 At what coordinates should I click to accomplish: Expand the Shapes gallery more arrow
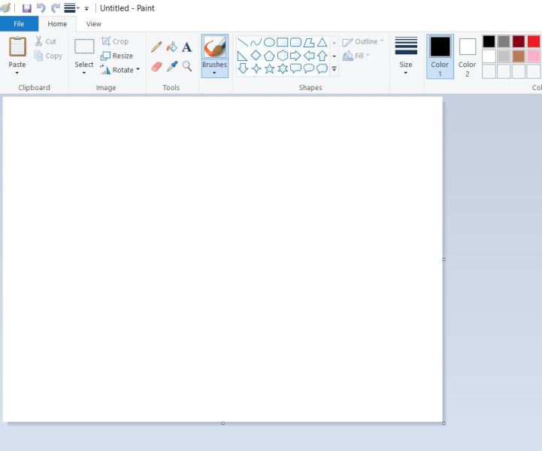click(x=335, y=68)
